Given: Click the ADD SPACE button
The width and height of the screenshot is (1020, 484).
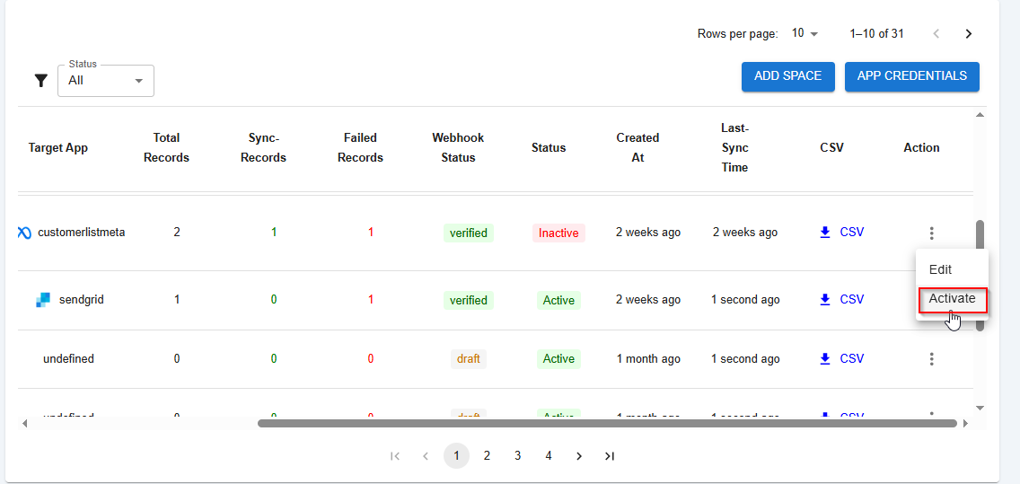Looking at the screenshot, I should [787, 76].
